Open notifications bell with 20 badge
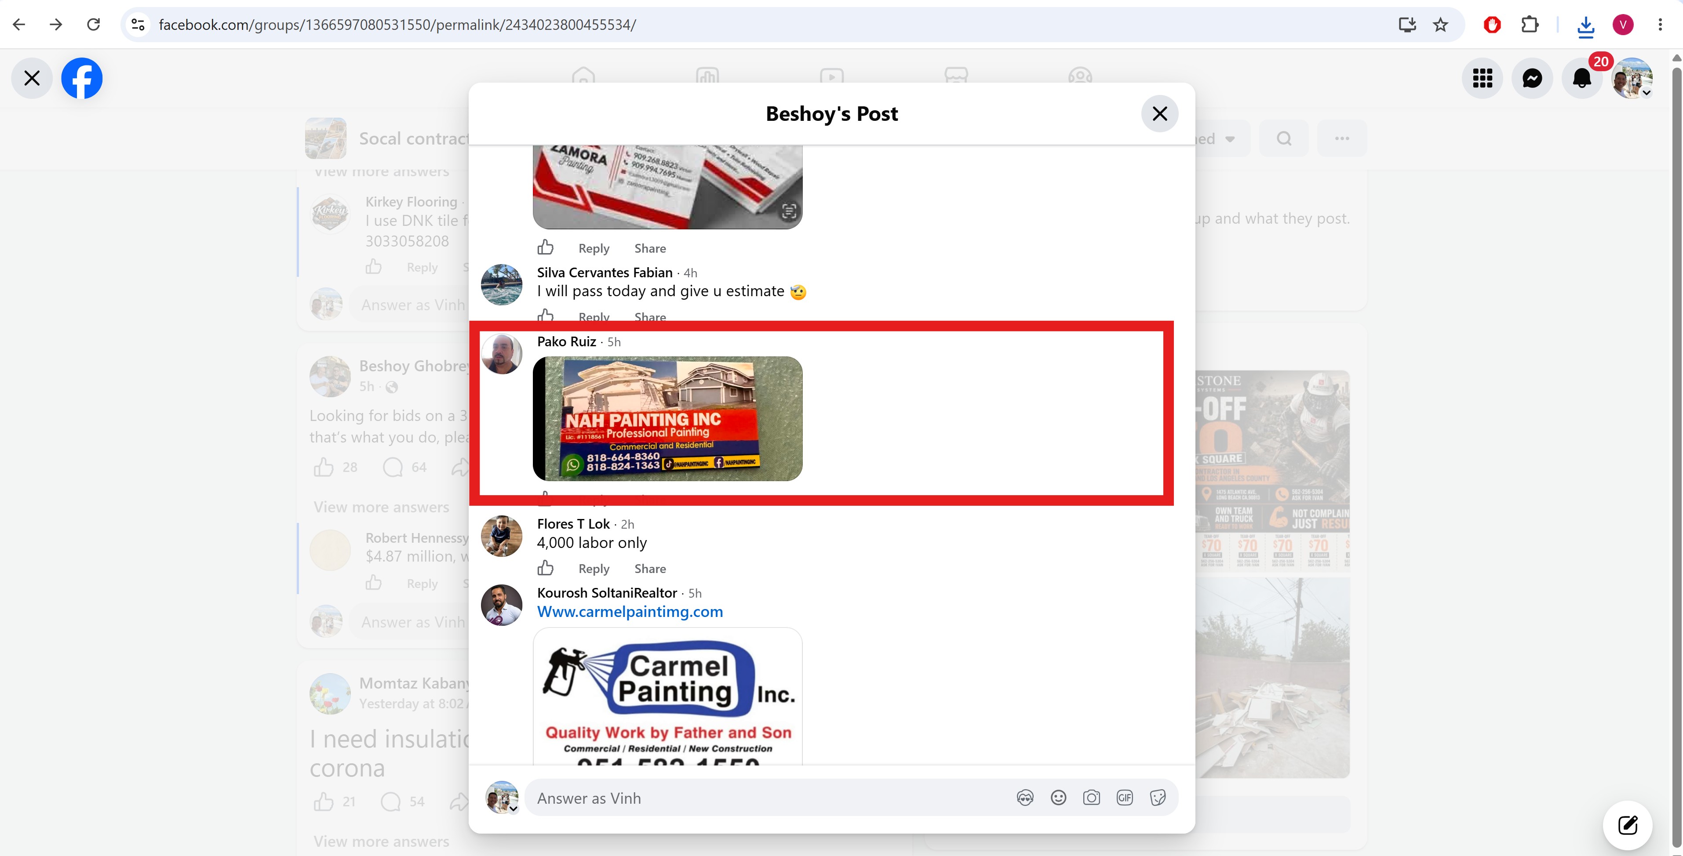The image size is (1683, 856). 1582,78
